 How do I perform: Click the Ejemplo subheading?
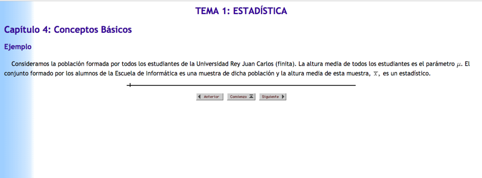coord(18,47)
